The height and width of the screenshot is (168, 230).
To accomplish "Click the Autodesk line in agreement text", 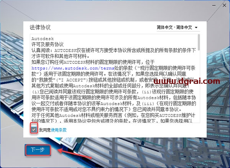I will [40, 39].
